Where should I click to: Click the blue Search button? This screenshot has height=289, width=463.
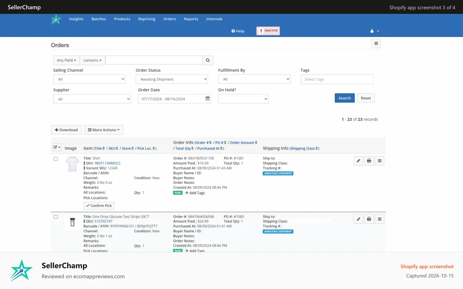345,98
